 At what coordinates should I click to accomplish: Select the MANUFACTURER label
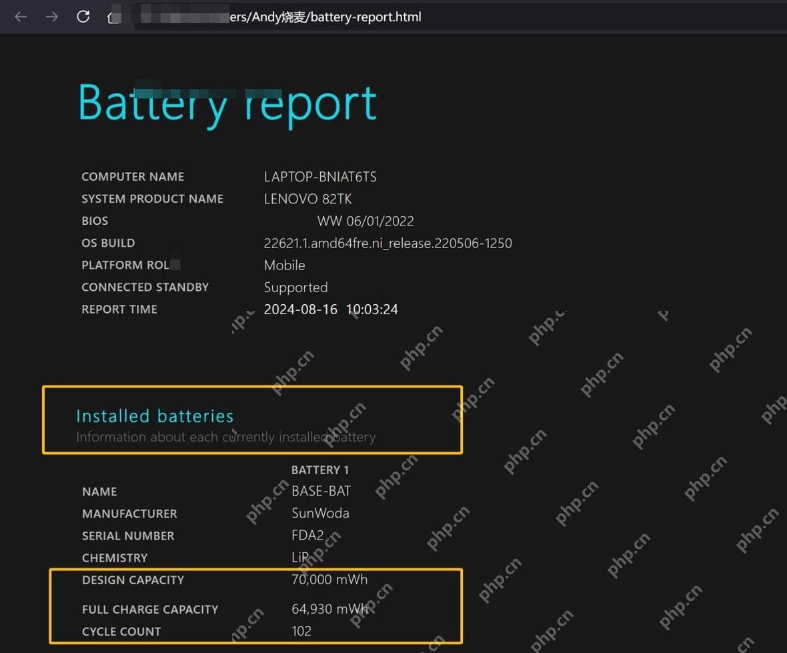(x=129, y=514)
